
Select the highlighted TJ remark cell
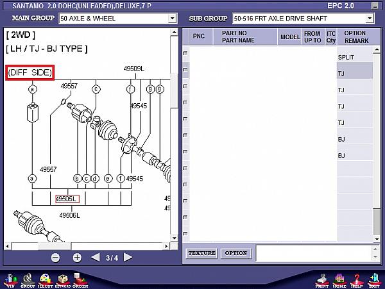pyautogui.click(x=355, y=70)
